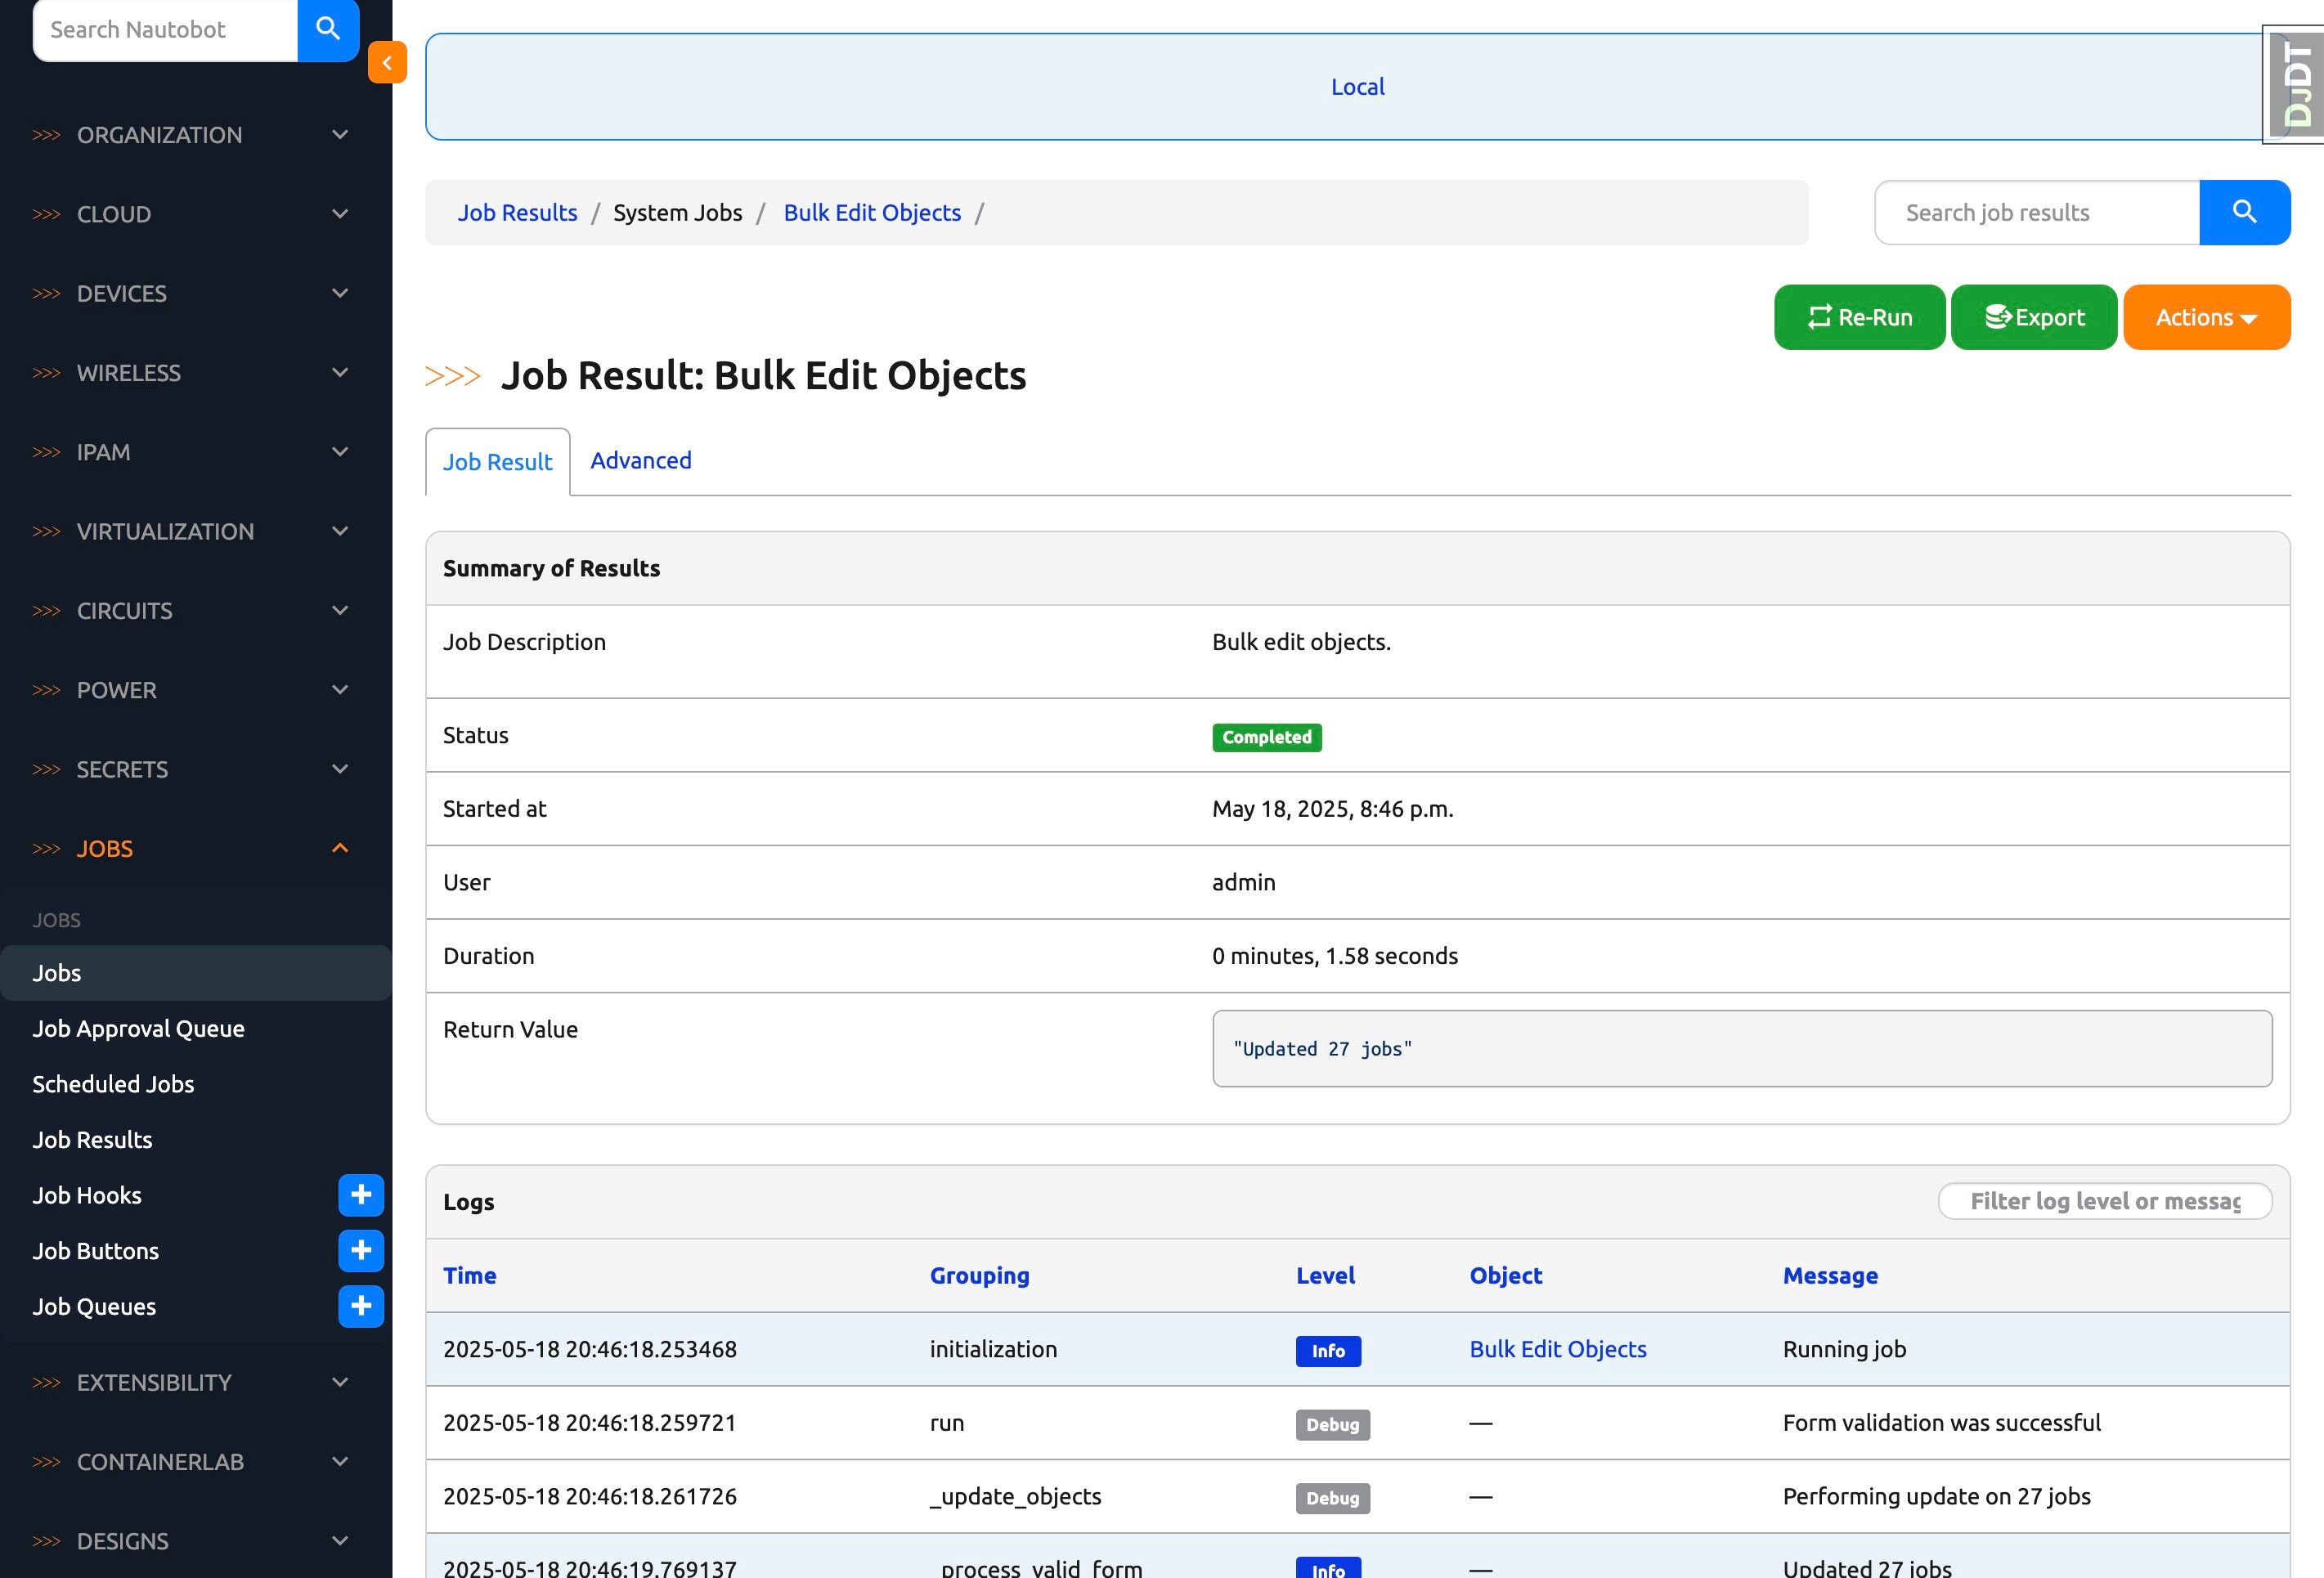Click the log level filter input field
Viewport: 2324px width, 1578px height.
point(2104,1201)
